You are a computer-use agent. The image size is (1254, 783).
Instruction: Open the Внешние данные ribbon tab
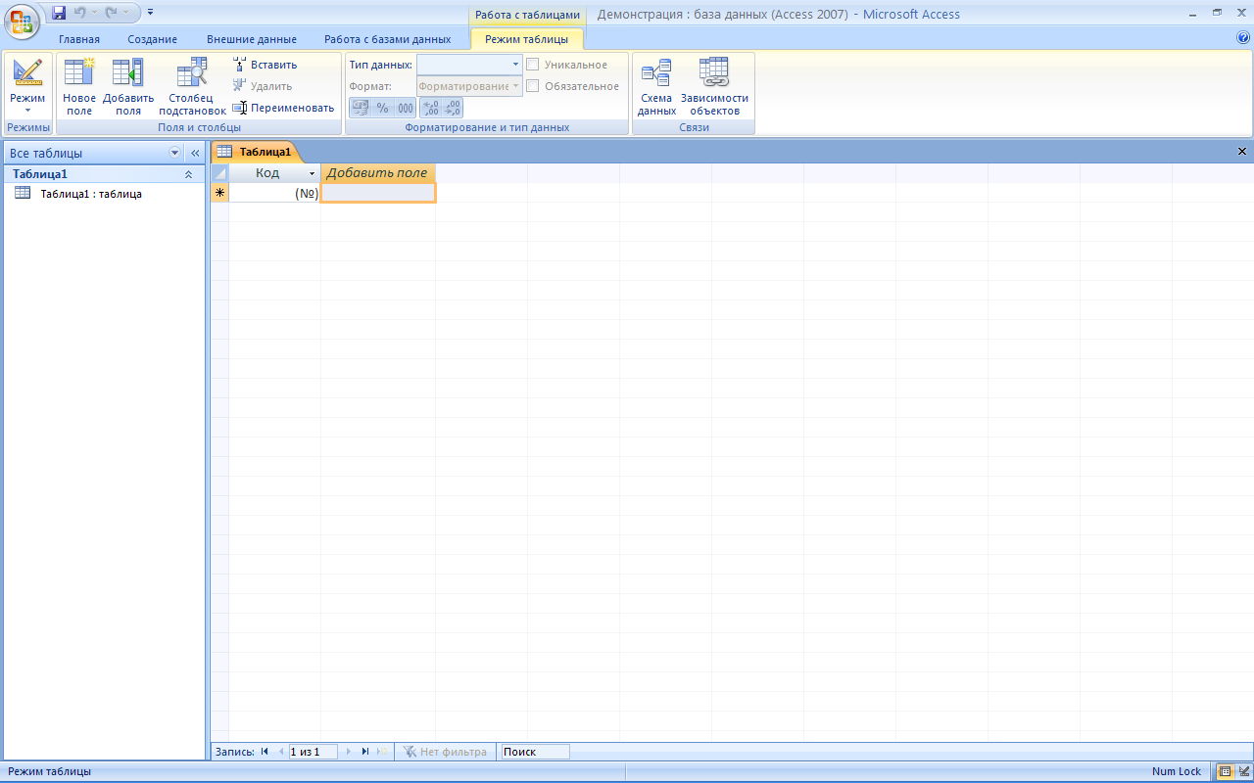(252, 39)
